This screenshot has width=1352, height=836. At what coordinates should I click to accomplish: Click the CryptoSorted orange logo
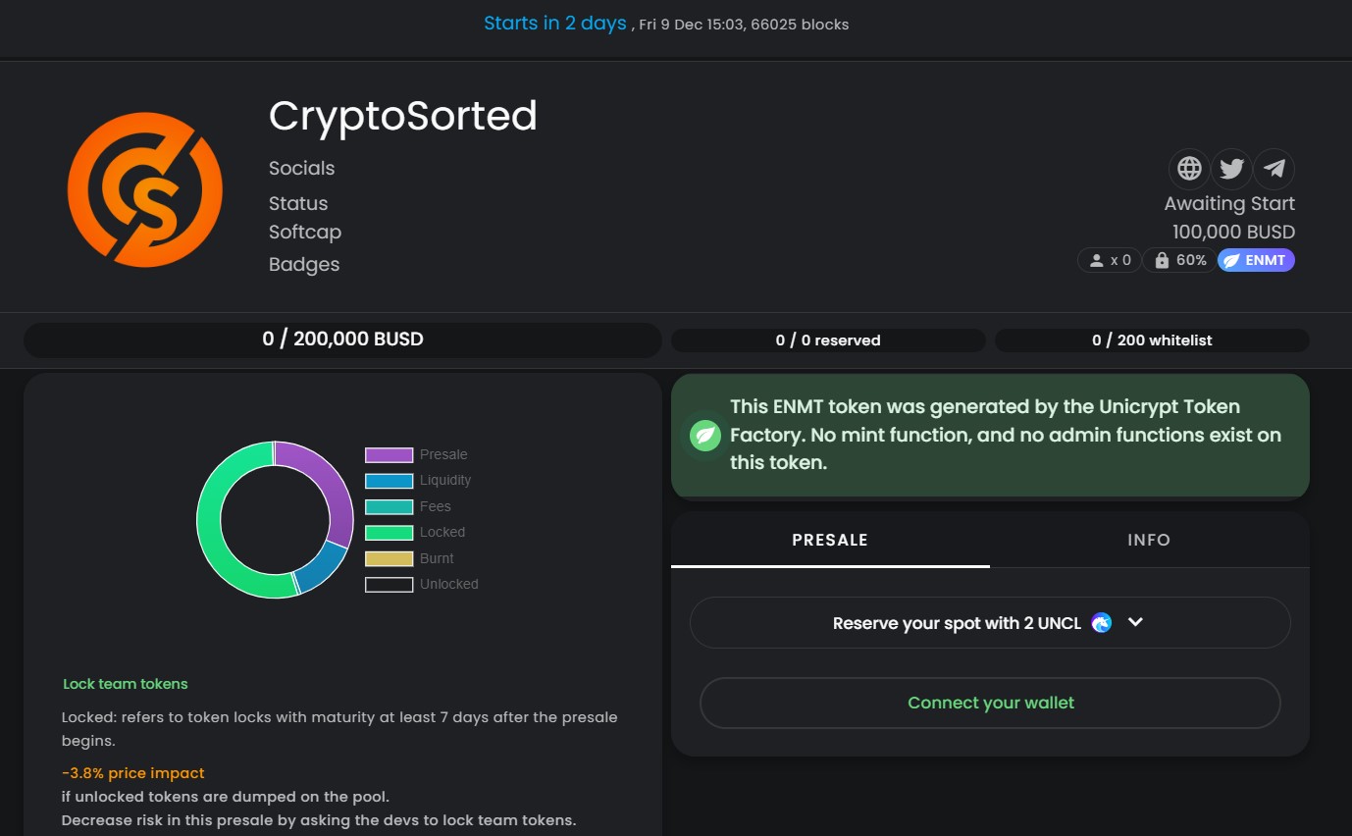(145, 189)
